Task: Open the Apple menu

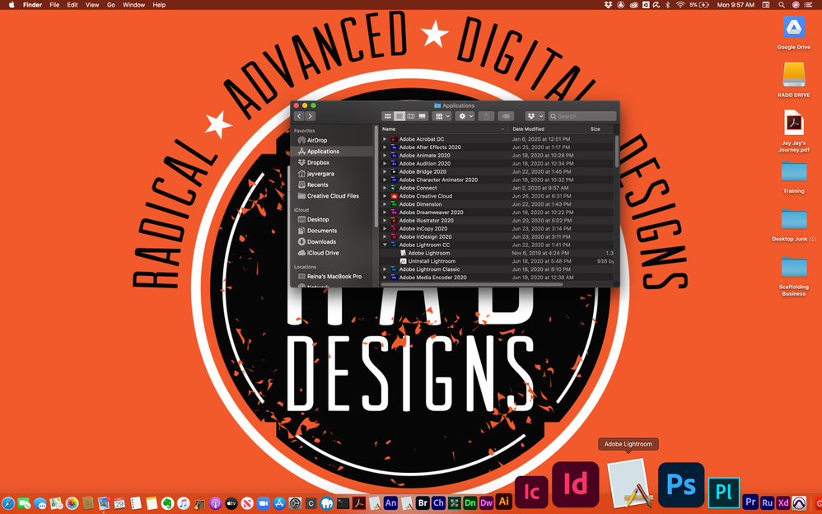Action: pyautogui.click(x=12, y=5)
